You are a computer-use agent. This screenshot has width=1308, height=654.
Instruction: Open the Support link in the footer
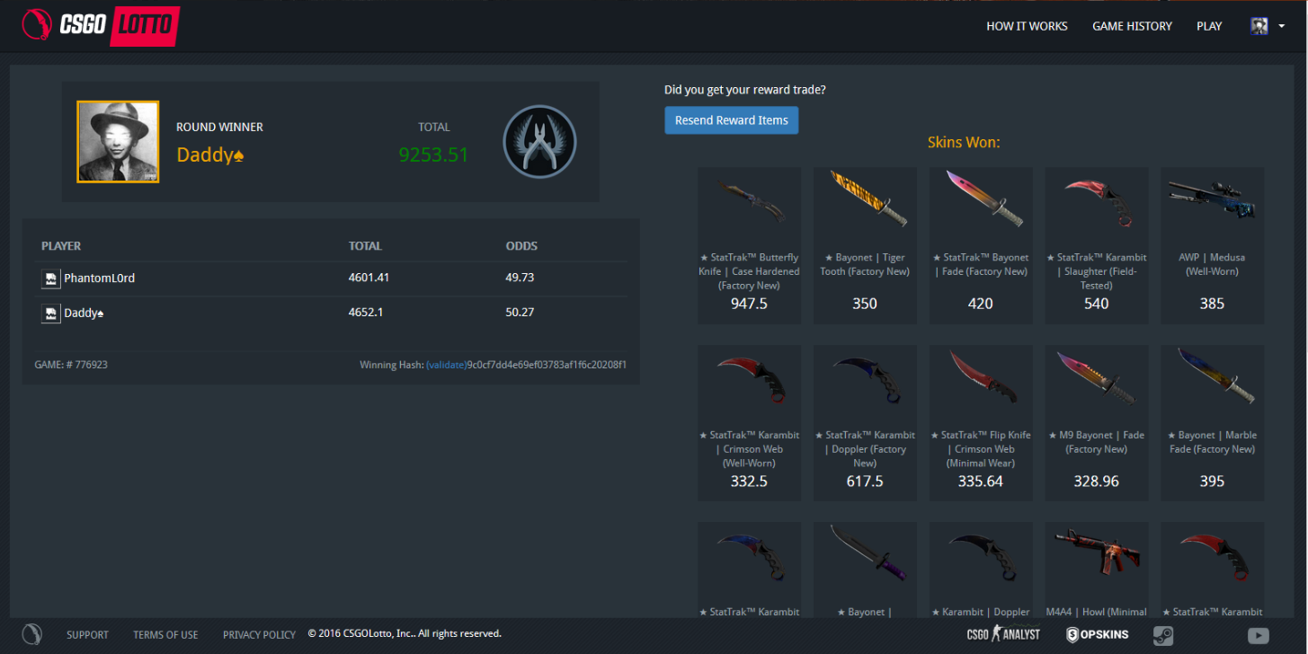coord(87,634)
